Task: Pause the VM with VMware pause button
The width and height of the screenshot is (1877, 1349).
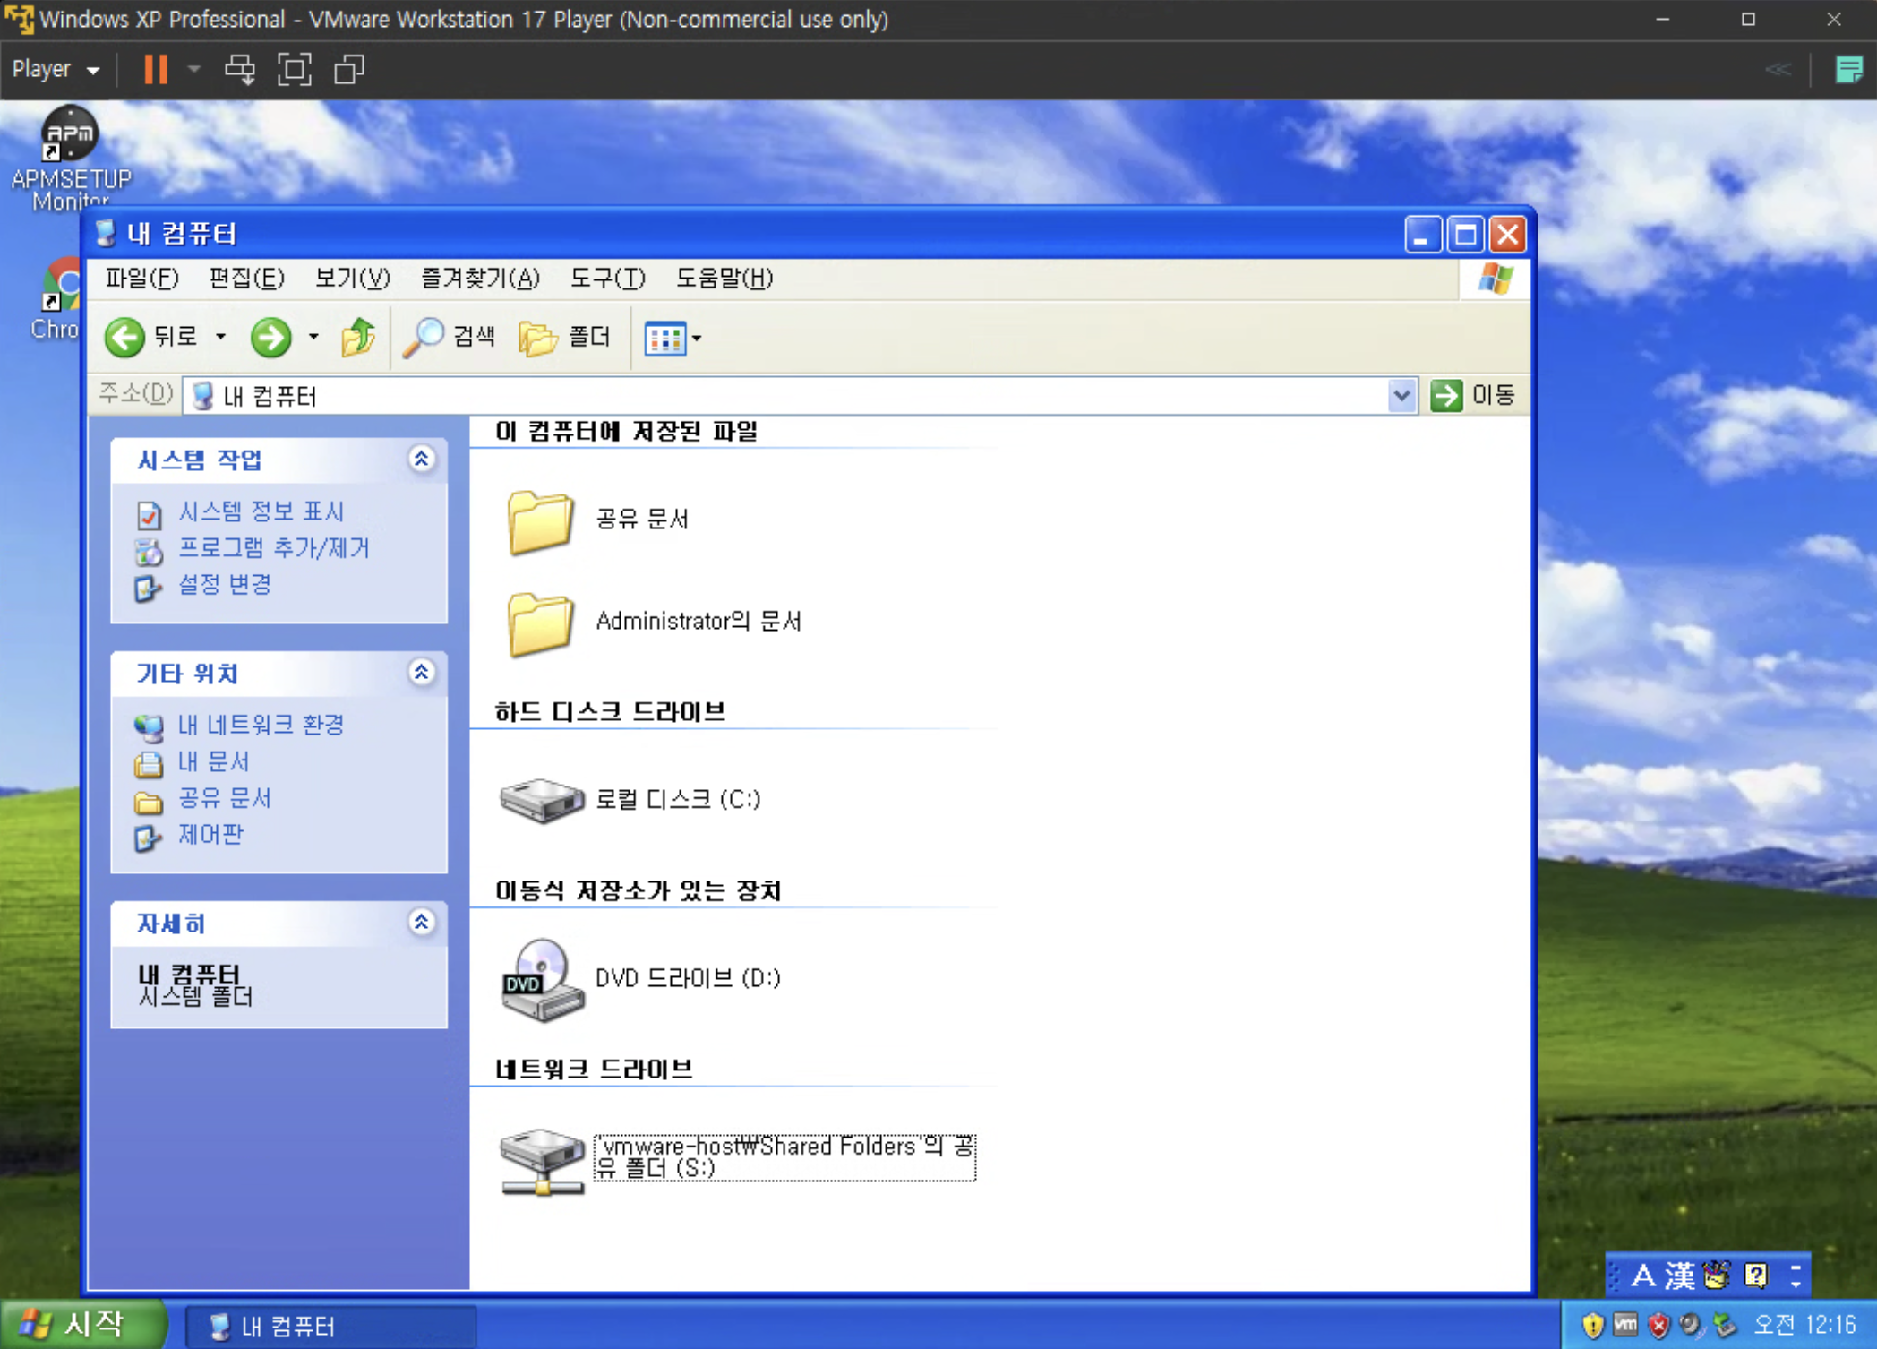Action: 156,69
